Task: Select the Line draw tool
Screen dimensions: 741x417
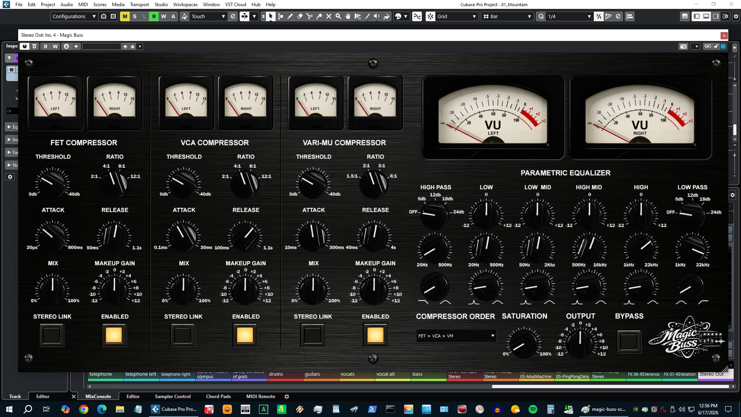Action: 367,16
